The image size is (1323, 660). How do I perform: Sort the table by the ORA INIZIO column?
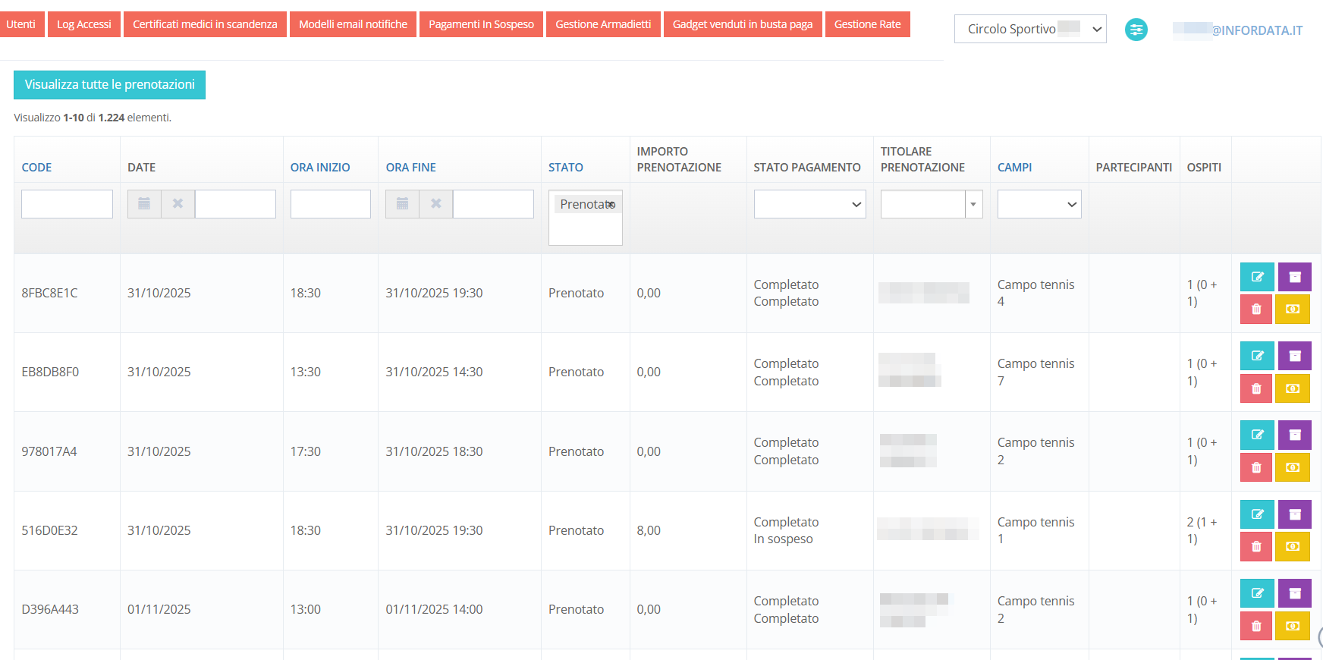coord(320,168)
